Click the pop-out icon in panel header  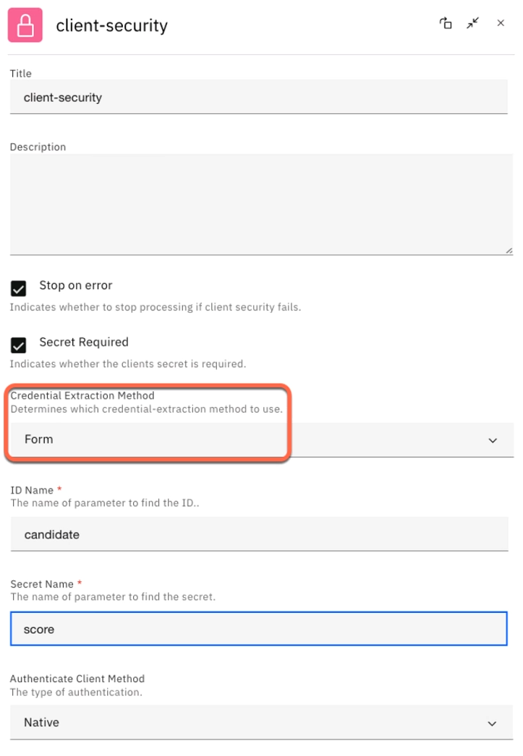tap(446, 24)
